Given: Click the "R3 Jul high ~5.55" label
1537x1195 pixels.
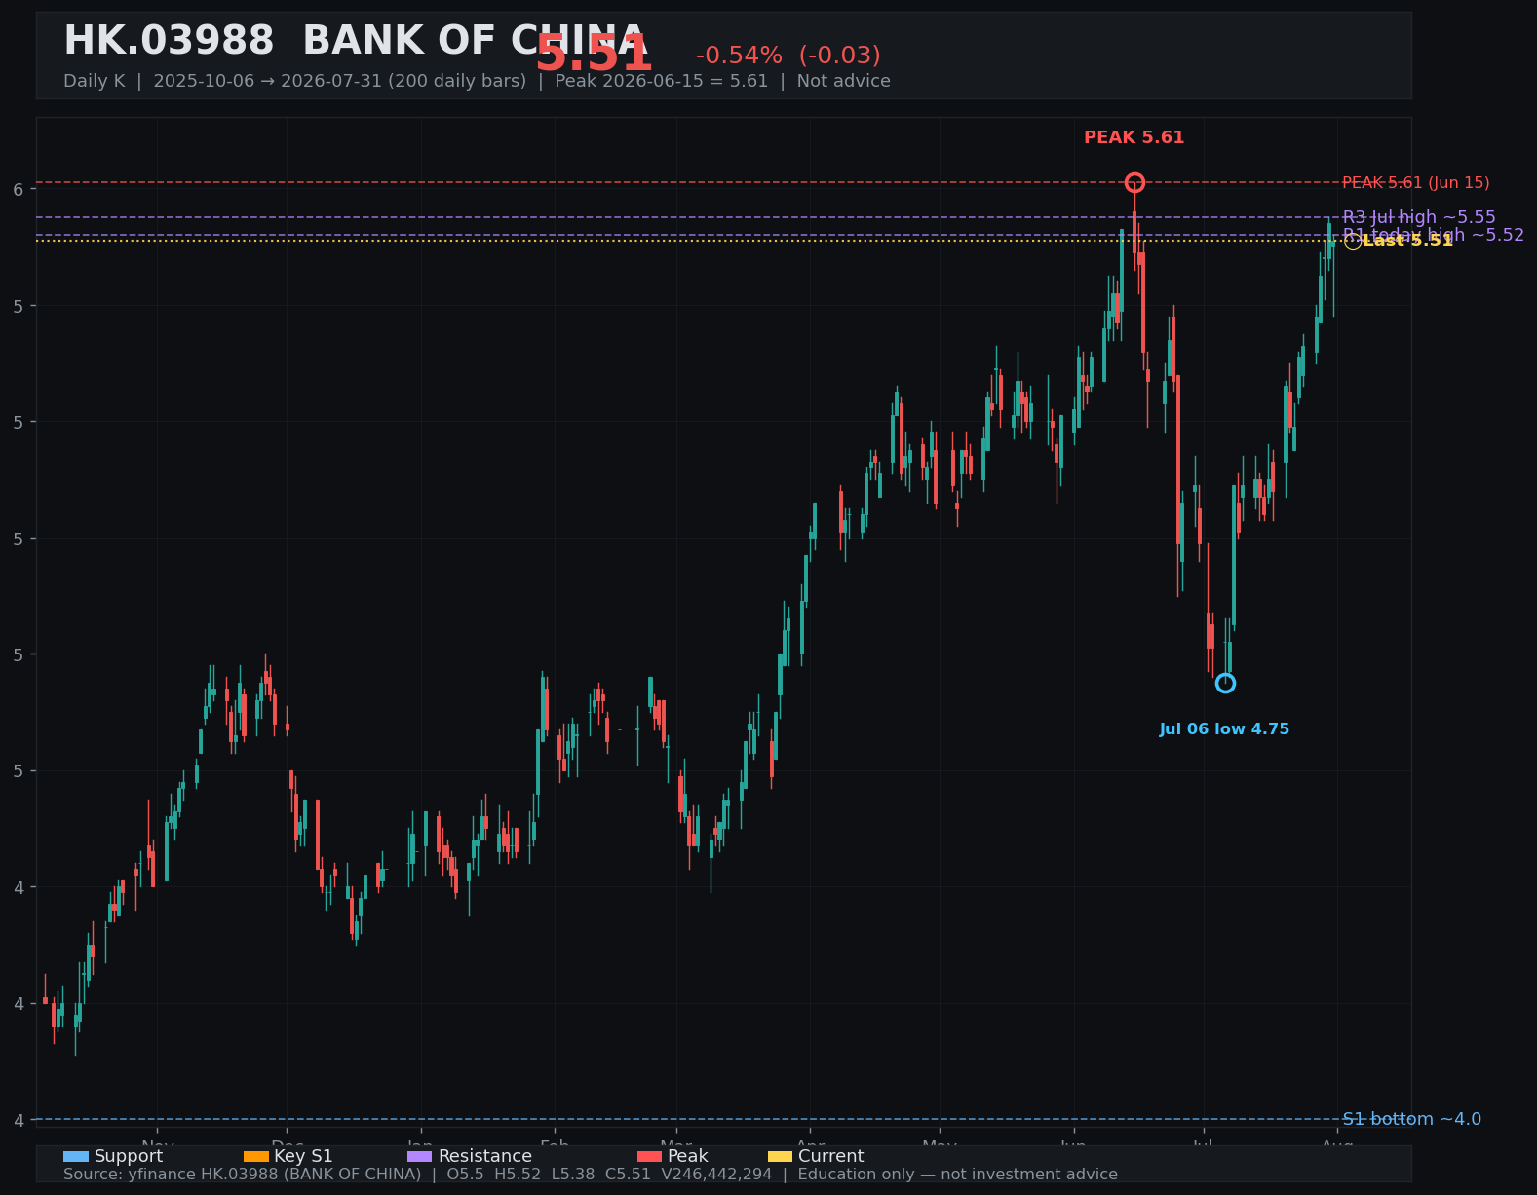Looking at the screenshot, I should coord(1419,217).
